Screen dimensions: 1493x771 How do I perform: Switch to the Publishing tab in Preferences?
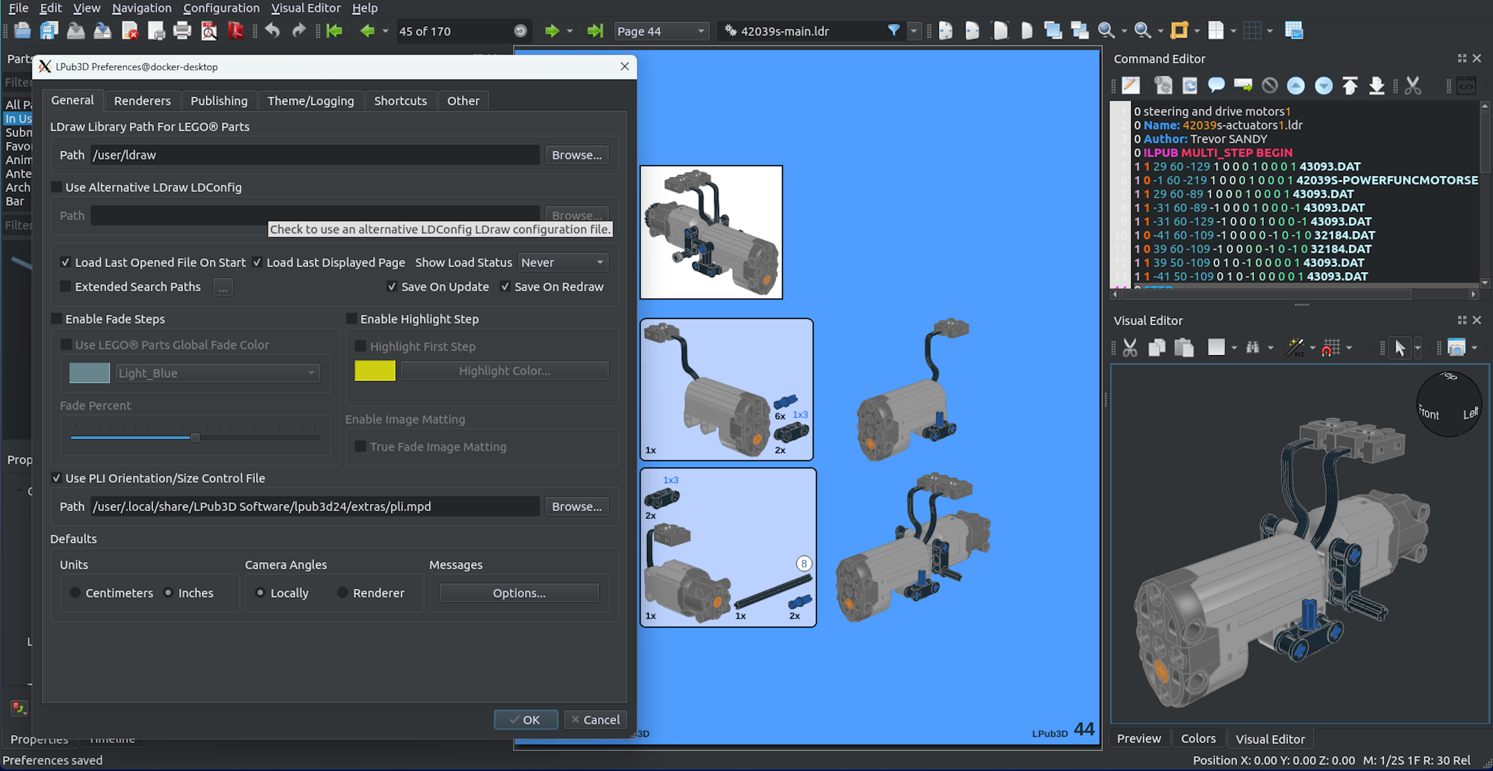[219, 100]
